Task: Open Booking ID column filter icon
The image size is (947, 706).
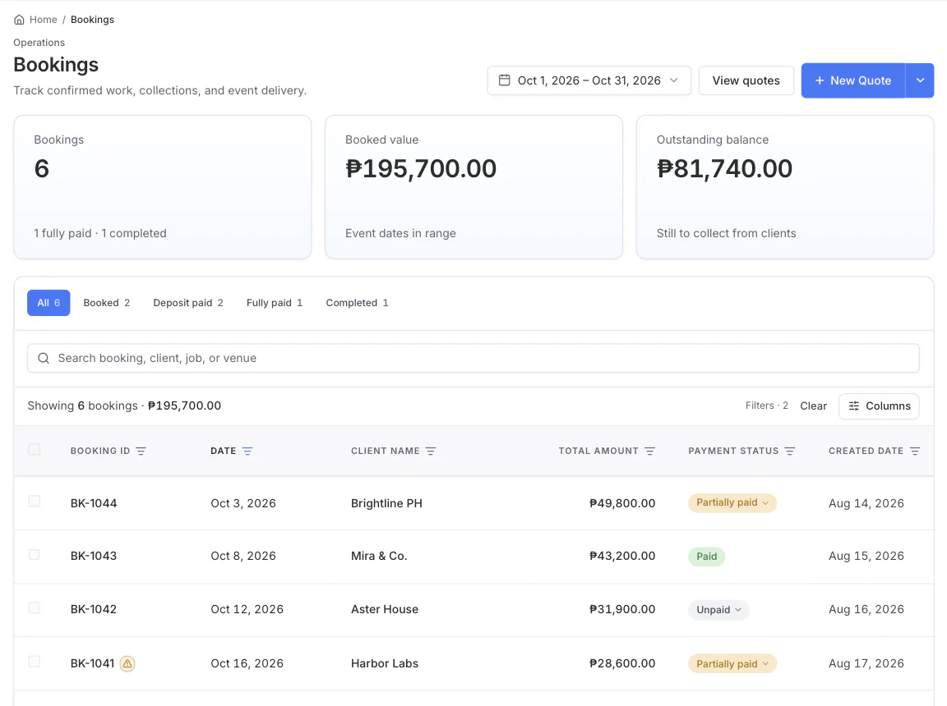Action: pyautogui.click(x=141, y=451)
